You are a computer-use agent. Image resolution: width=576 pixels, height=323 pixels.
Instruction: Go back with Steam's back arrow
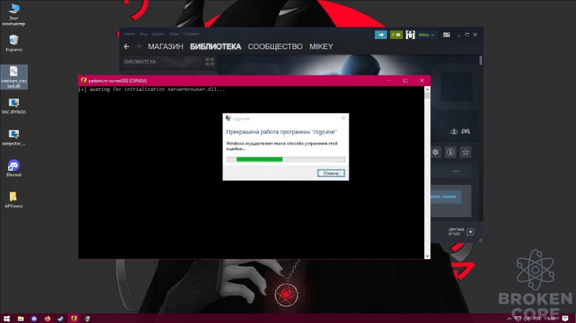point(127,46)
